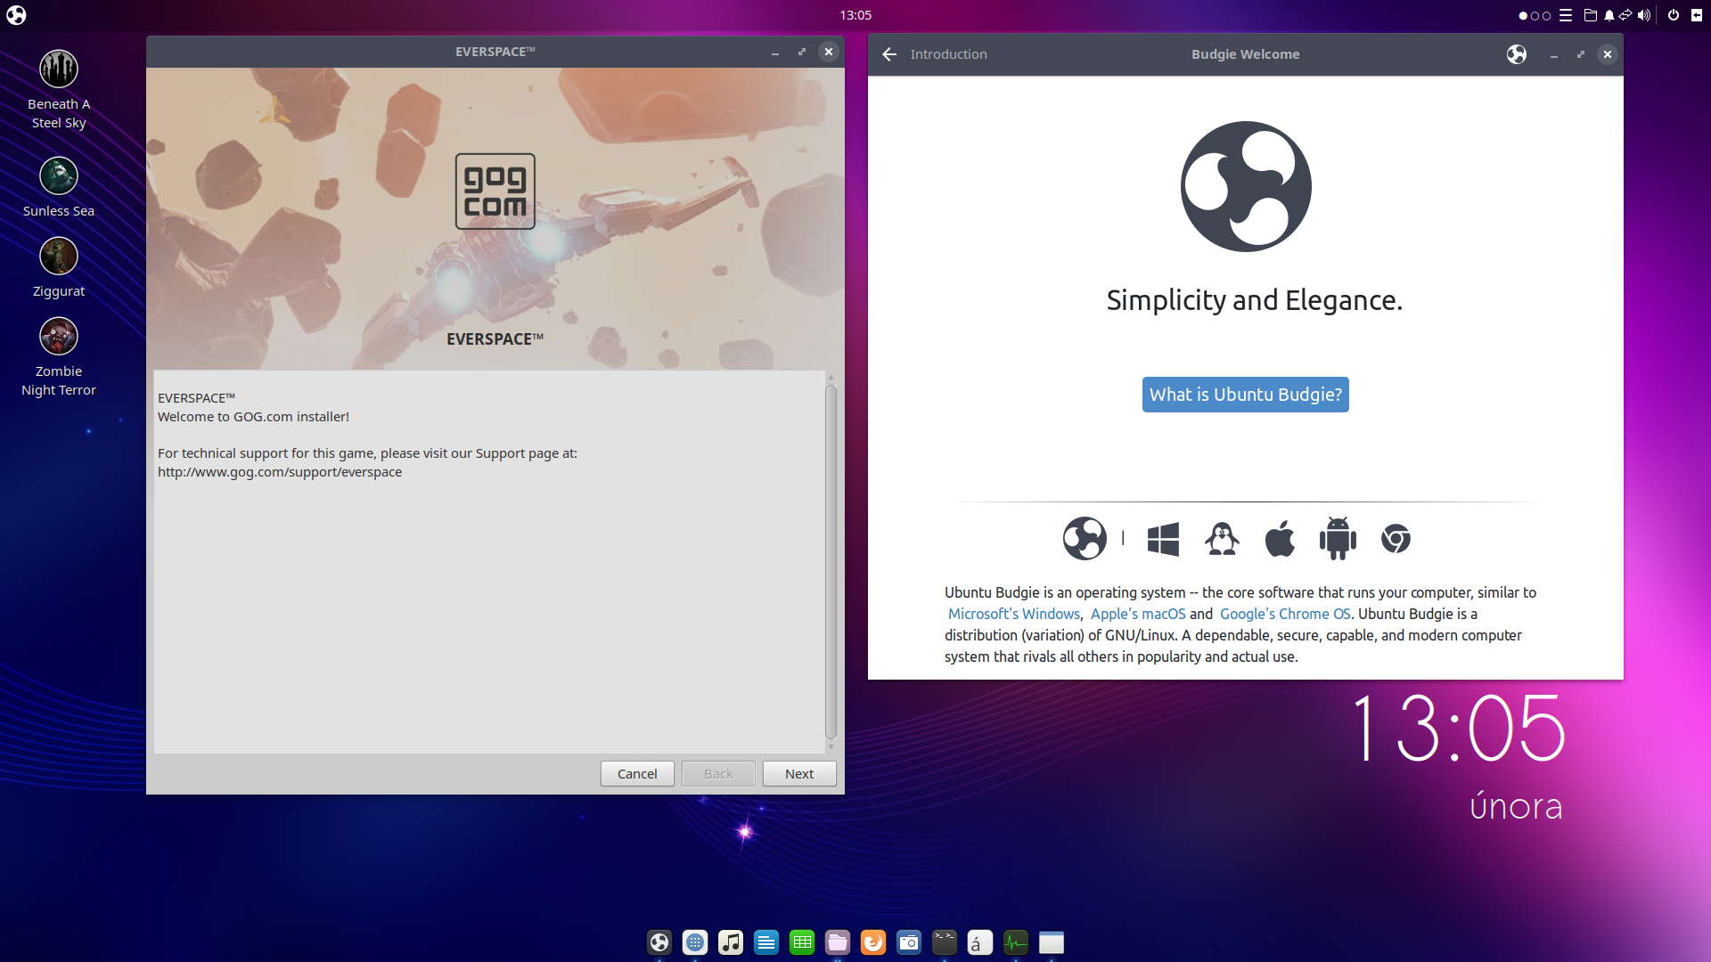Click the Chrome logo icon
Viewport: 1711px width, 962px height.
click(1396, 539)
